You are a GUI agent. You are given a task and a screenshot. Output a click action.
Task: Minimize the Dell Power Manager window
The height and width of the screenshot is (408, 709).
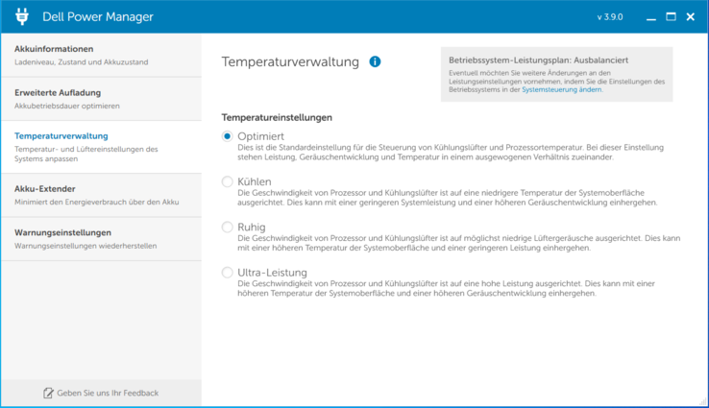651,17
